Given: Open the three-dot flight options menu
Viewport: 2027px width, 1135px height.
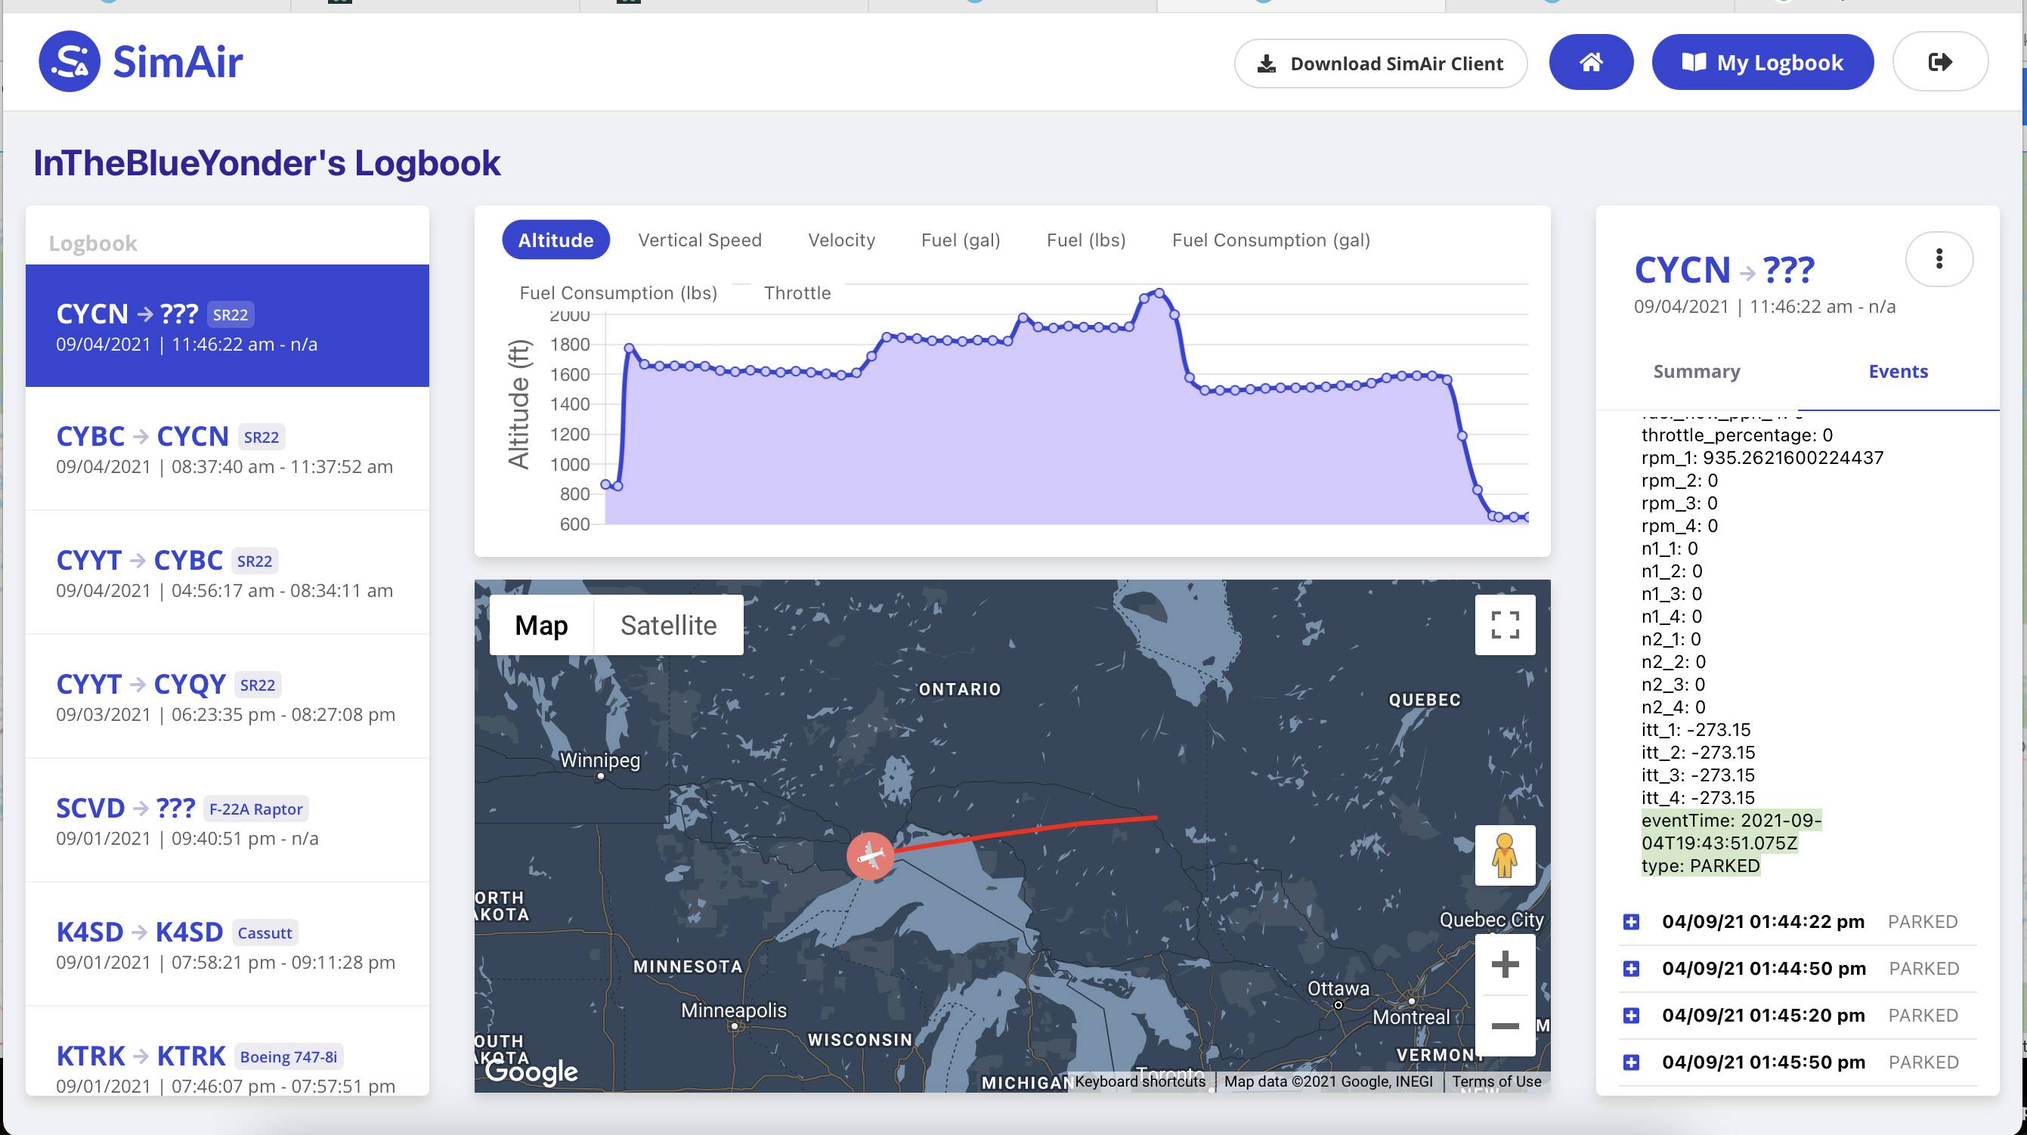Looking at the screenshot, I should click(1938, 258).
